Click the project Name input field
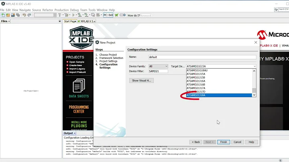This screenshot has height=162, width=289. (202, 57)
